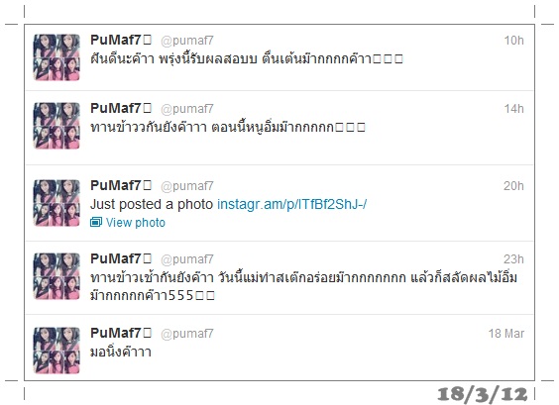Click the avatar on the 10h tweet

pos(56,57)
